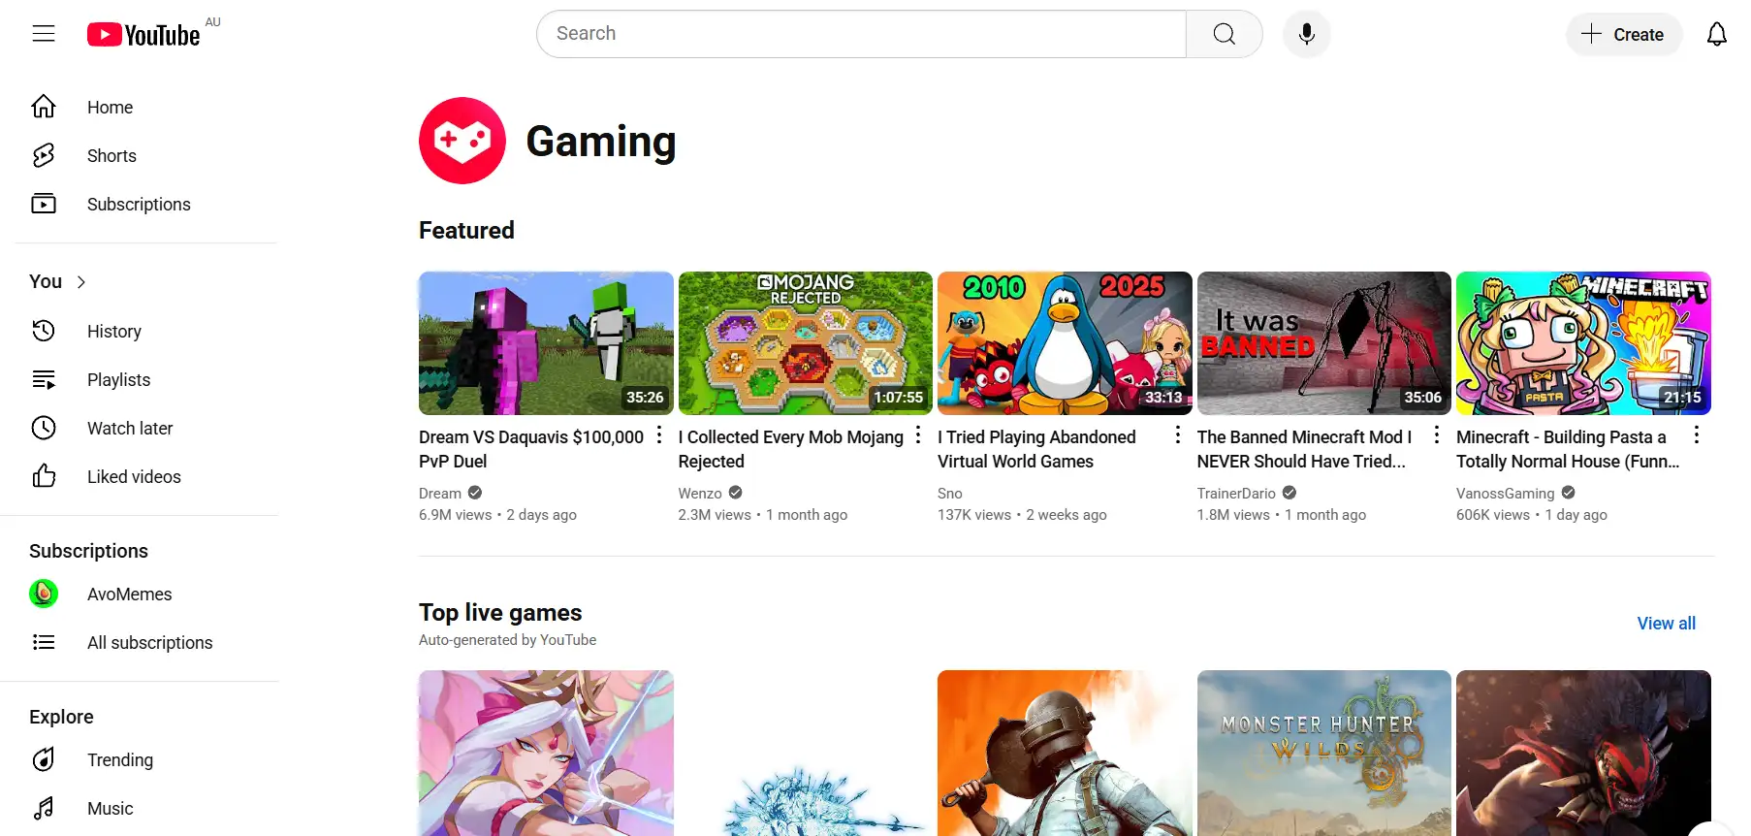Viewport: 1751px width, 836px height.
Task: Open the PUBG helmet soldier game card
Action: [1065, 753]
